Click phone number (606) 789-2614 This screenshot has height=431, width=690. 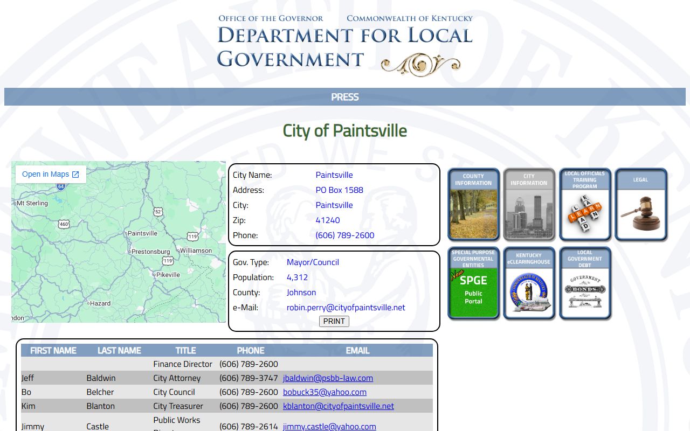click(x=249, y=426)
